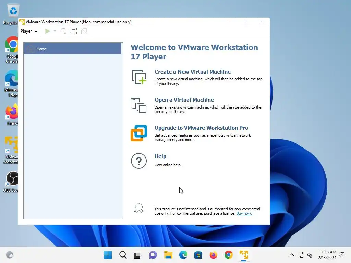Viewport: 351px width, 263px height.
Task: Click the VMware icon in title bar
Action: pos(22,22)
